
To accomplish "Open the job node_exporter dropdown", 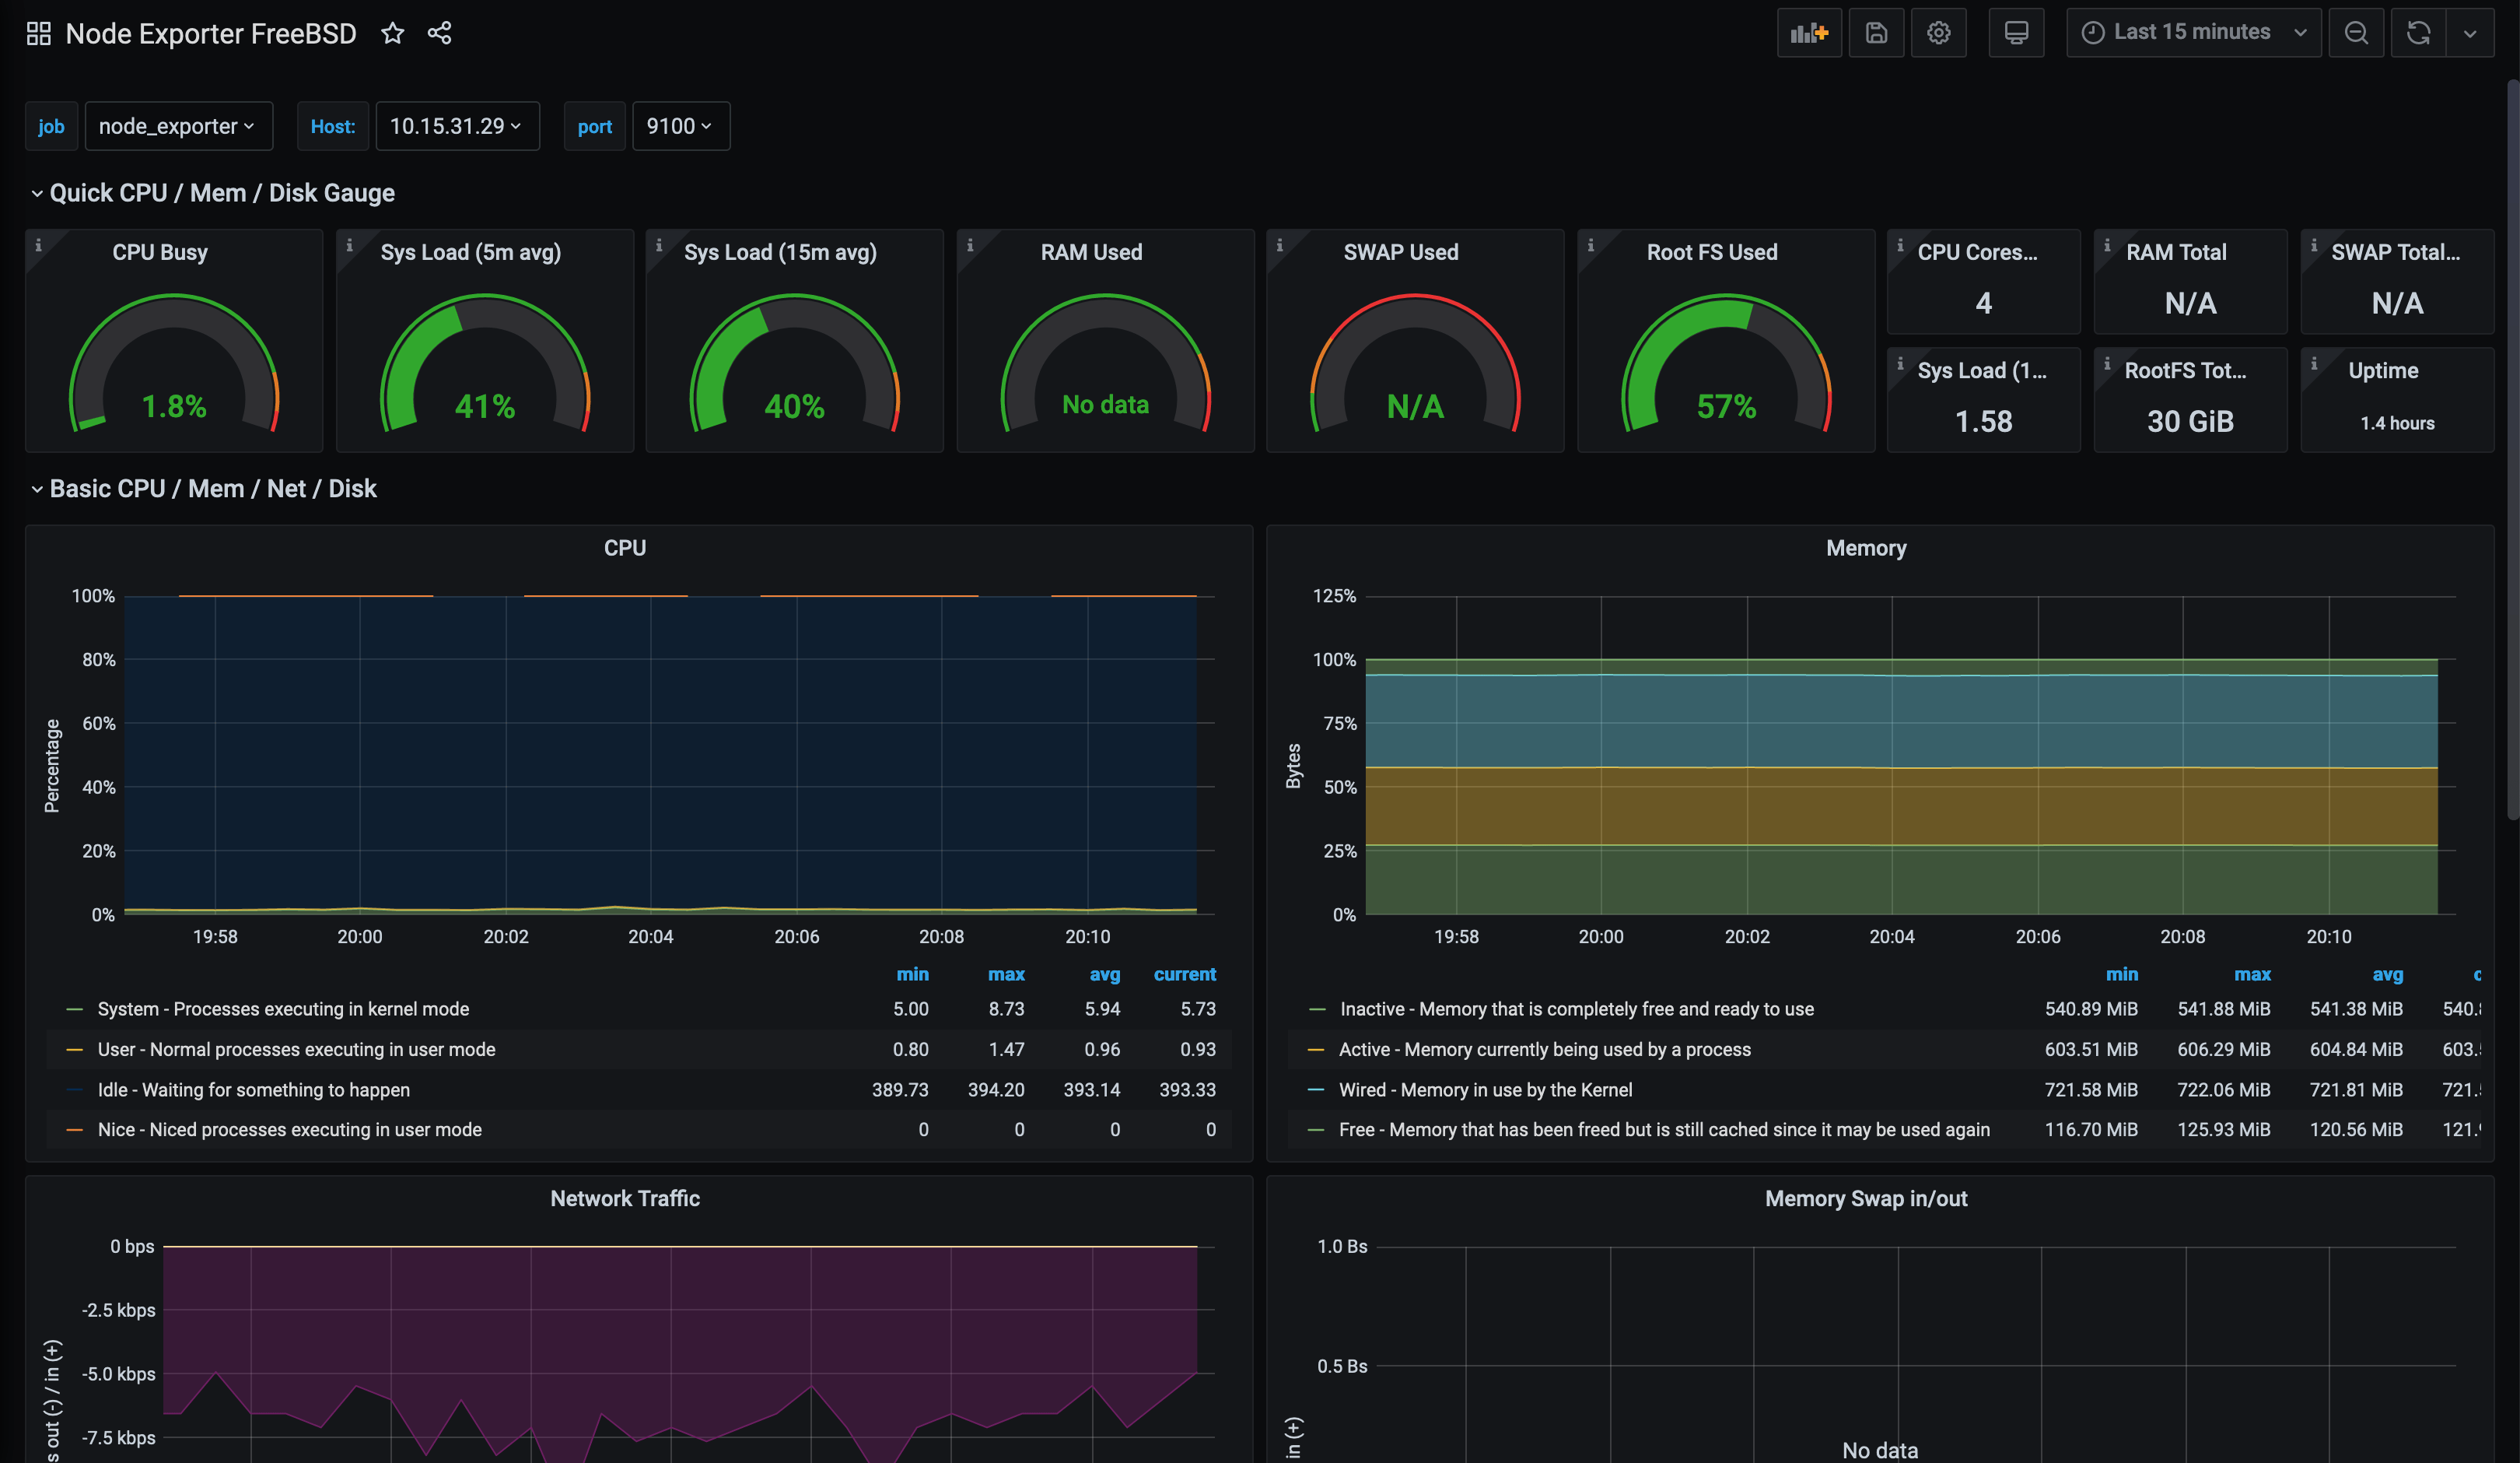I will [x=178, y=126].
